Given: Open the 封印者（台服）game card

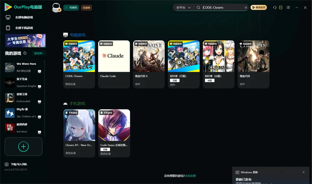Looking at the screenshot, I should [218, 64].
